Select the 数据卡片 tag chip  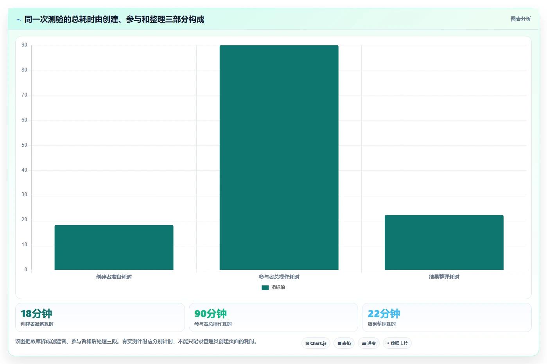397,343
